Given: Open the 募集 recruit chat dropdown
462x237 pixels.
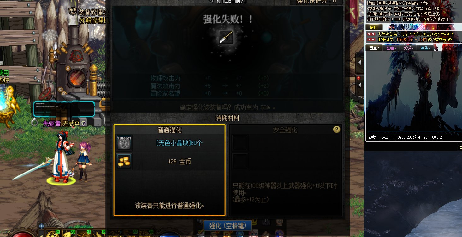Looking at the screenshot, I should 425,48.
